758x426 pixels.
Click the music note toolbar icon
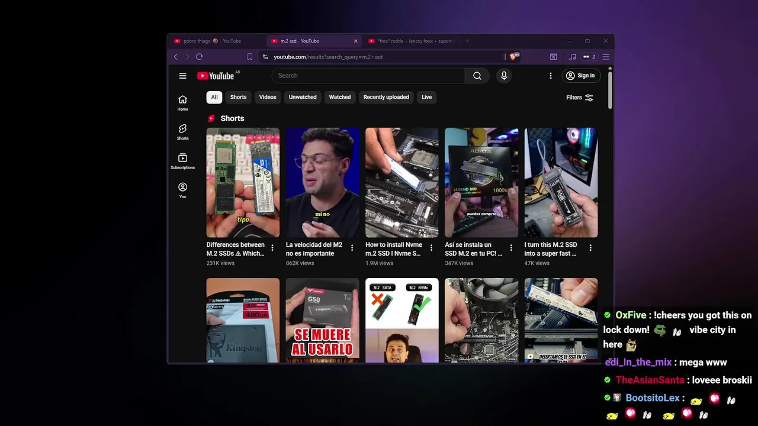[572, 57]
